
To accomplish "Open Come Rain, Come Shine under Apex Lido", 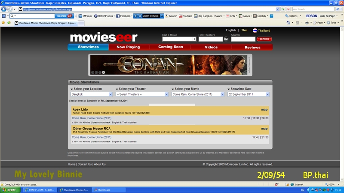I will click(92, 118).
